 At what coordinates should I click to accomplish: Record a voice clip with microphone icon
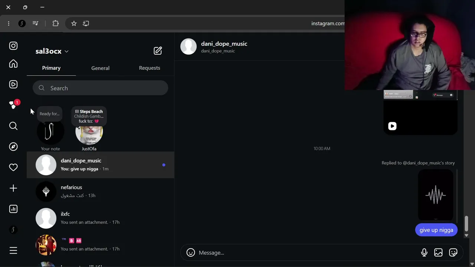click(424, 253)
